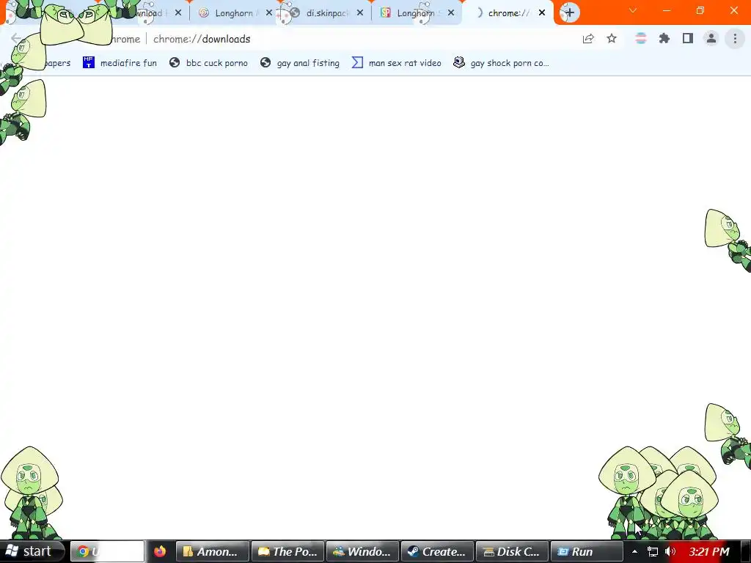Toggle the side panel icon
This screenshot has height=563, width=751.
688,38
